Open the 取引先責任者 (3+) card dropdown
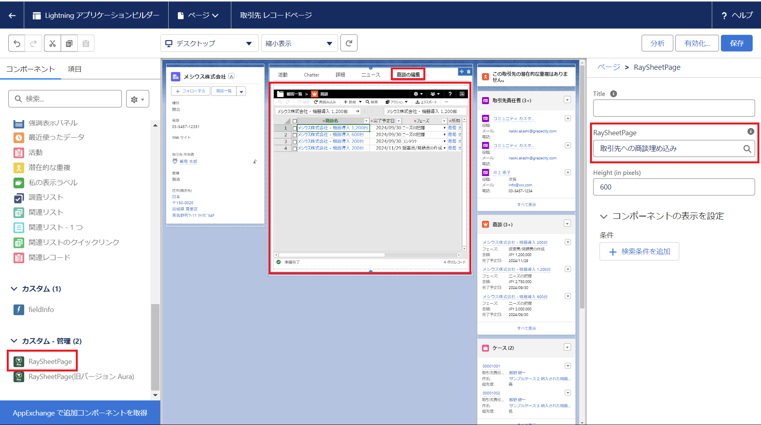 click(567, 100)
